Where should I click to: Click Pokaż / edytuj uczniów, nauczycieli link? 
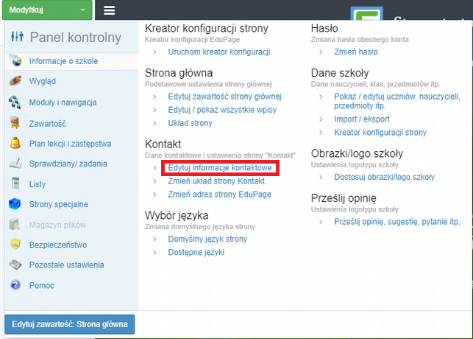[x=397, y=101]
